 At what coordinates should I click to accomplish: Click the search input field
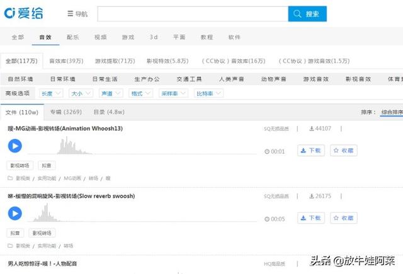coord(192,14)
